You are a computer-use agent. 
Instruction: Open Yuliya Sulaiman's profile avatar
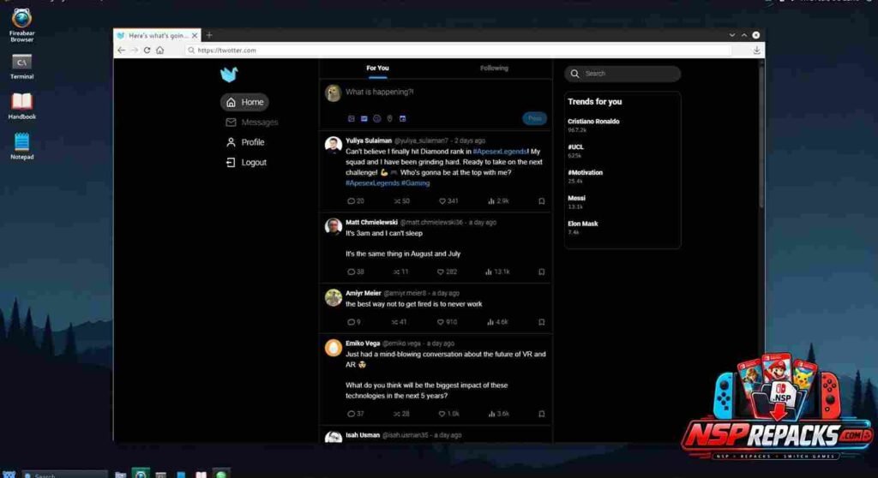tap(334, 145)
